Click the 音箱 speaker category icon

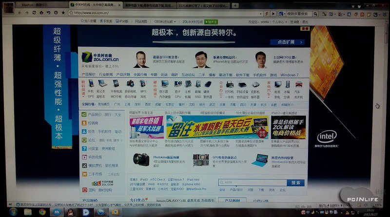(x=198, y=84)
